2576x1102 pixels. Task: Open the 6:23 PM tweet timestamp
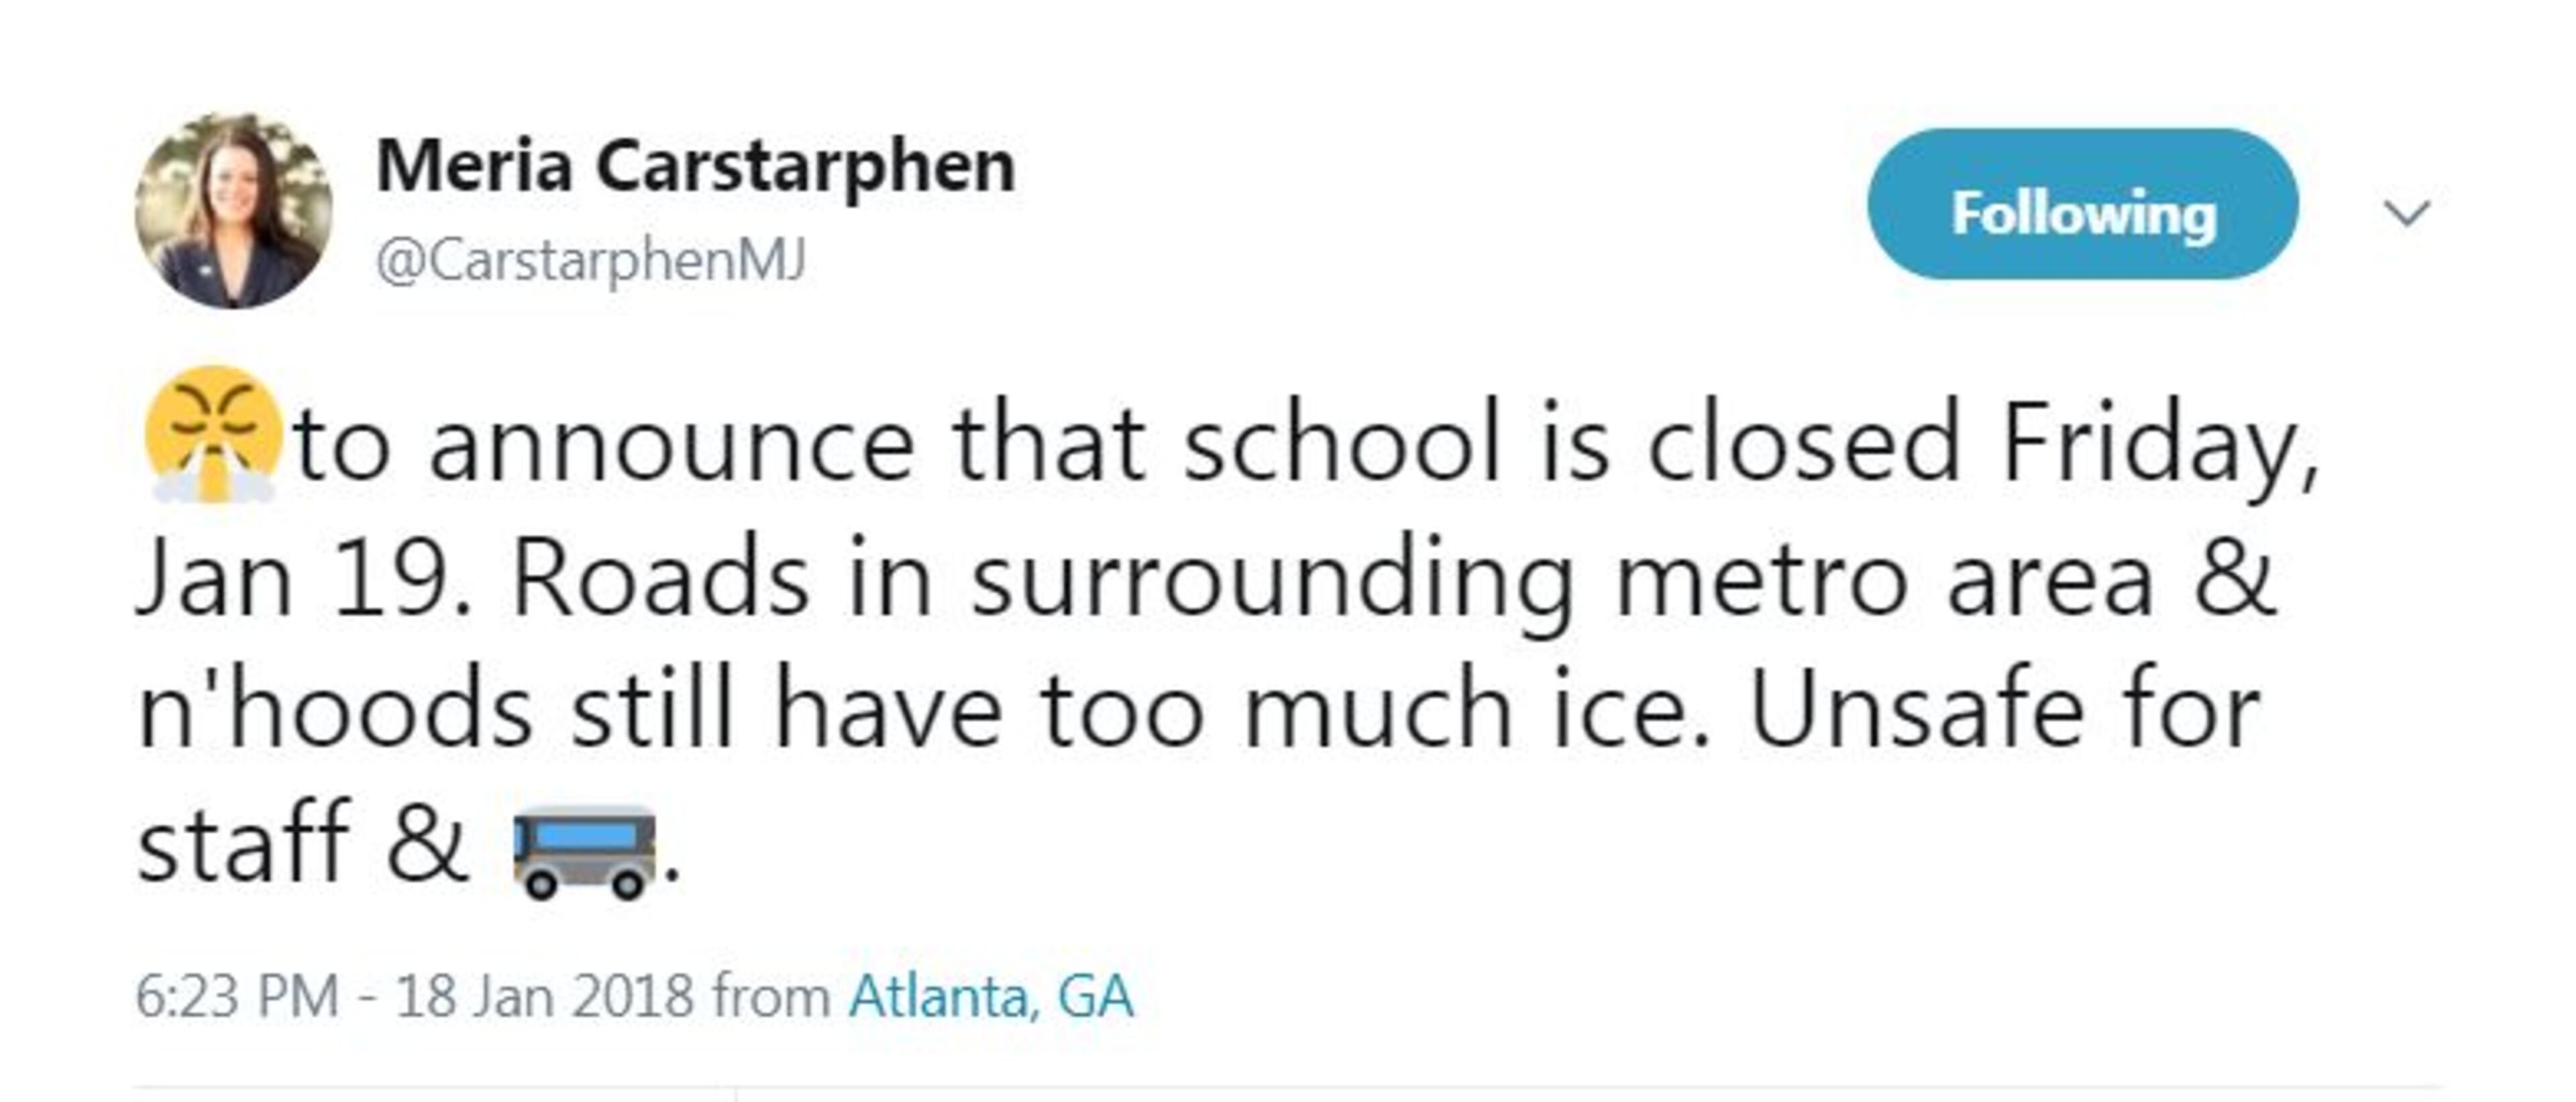coord(236,997)
